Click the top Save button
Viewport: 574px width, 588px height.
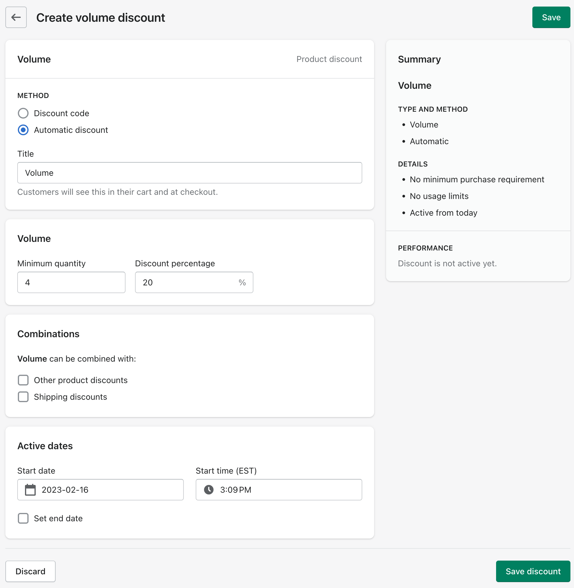(551, 17)
